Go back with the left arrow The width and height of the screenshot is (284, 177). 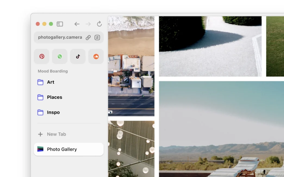[77, 24]
